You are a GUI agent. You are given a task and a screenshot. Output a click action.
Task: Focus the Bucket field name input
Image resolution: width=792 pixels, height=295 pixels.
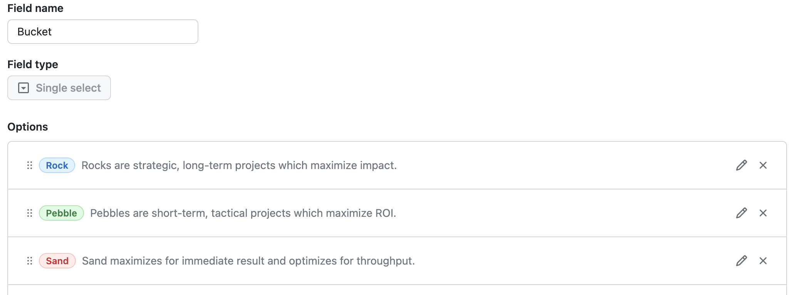103,32
